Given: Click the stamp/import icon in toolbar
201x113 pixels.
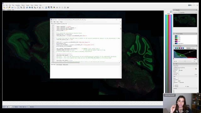Looking at the screenshot, I should 46,8.
